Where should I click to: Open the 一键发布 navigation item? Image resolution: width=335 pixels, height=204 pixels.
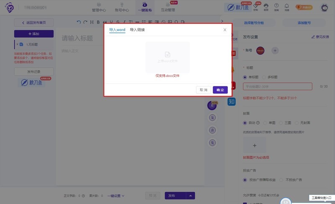(x=145, y=7)
